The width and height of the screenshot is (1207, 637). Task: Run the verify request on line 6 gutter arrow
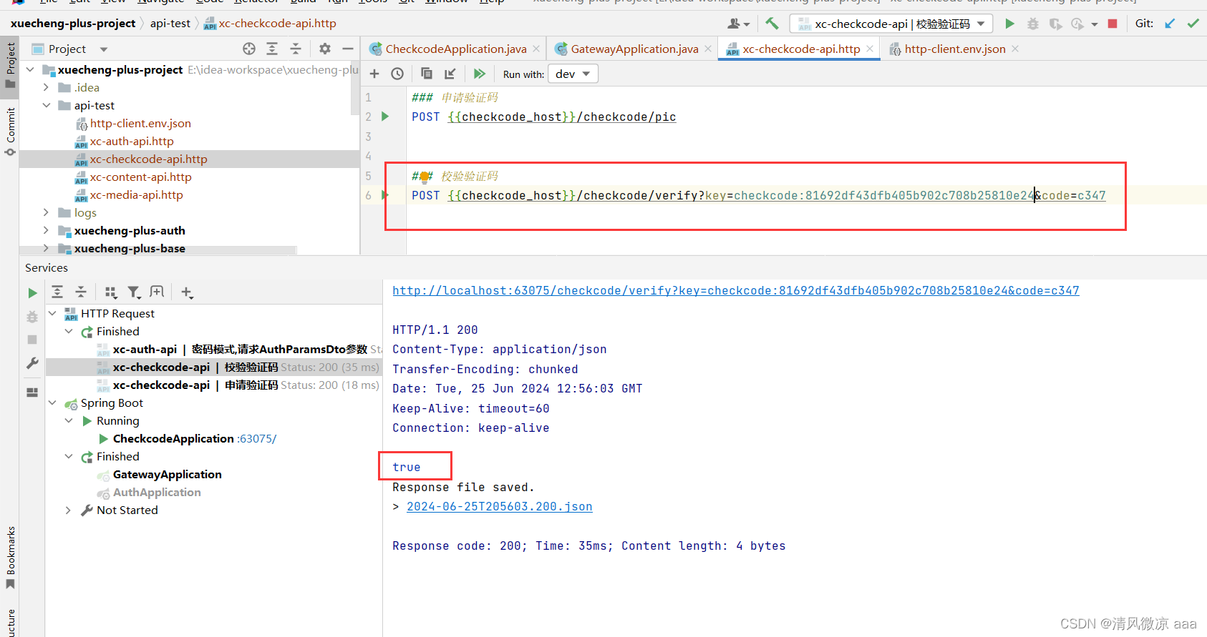point(385,195)
